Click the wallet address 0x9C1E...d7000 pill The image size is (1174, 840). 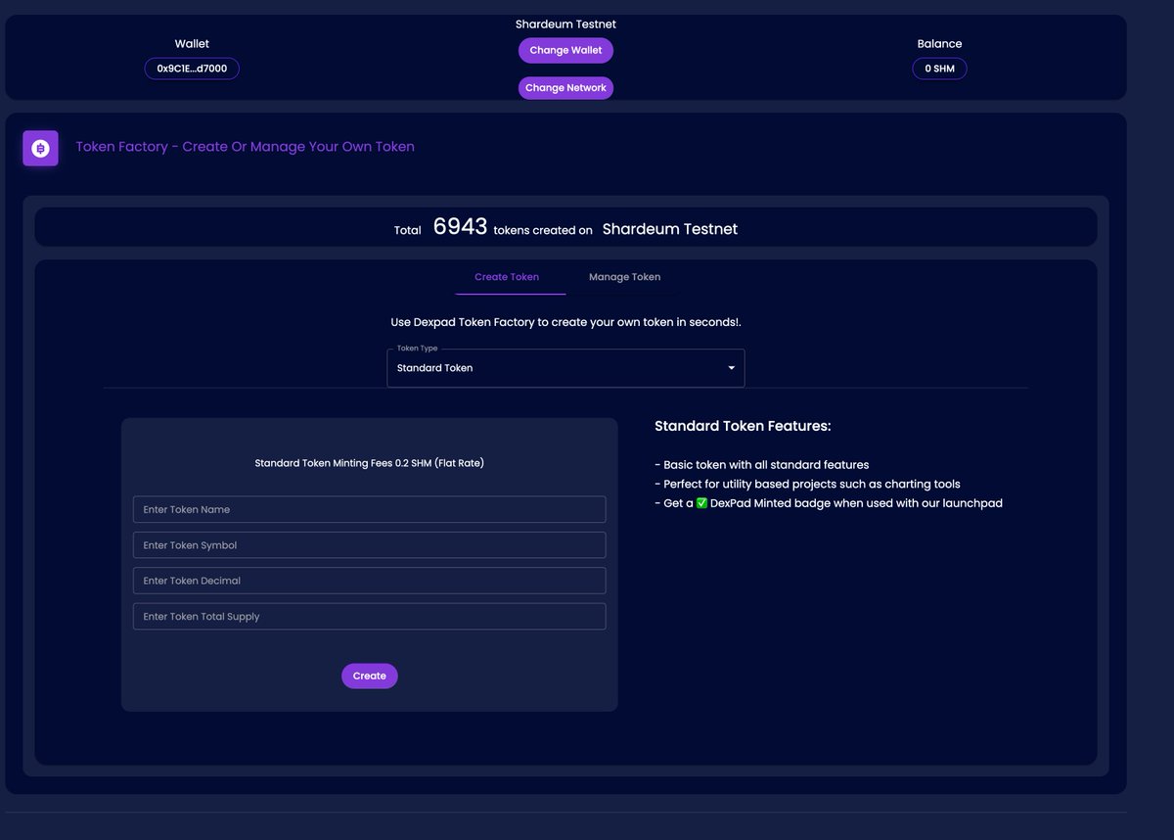[x=192, y=69]
